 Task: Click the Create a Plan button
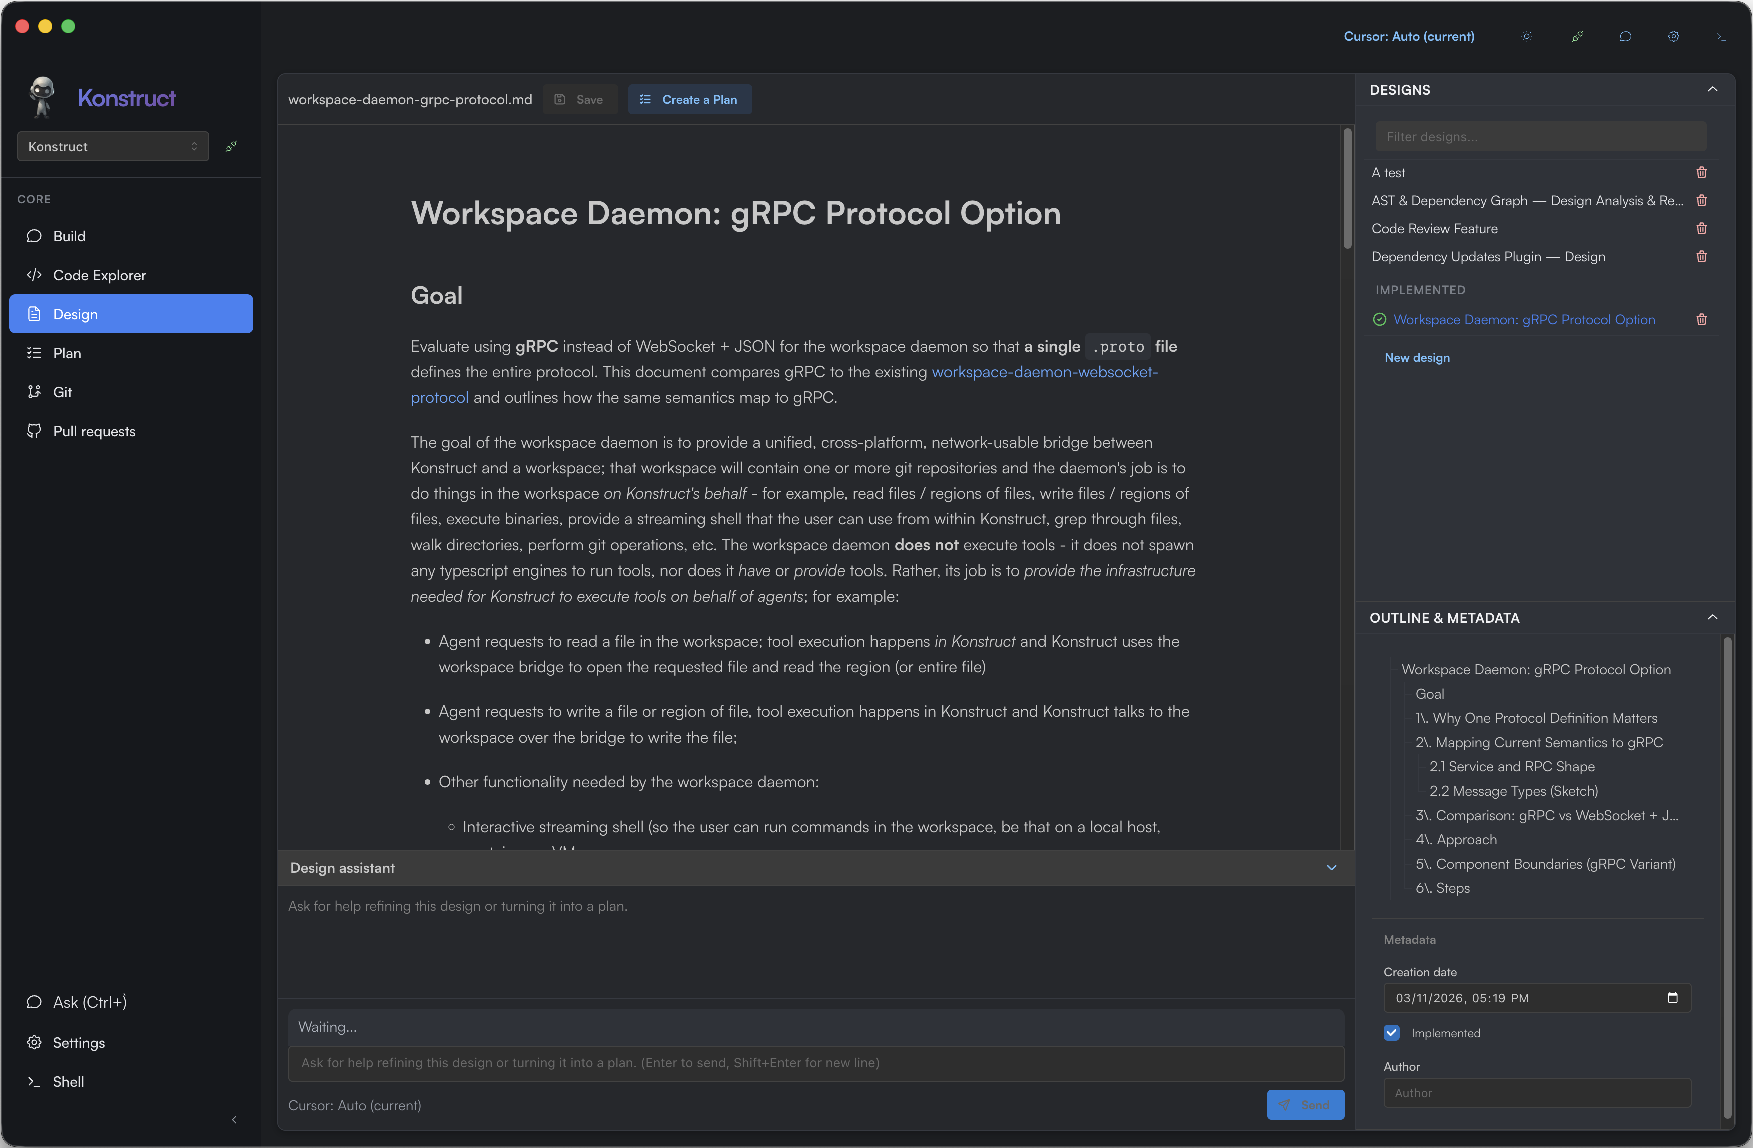(x=689, y=100)
